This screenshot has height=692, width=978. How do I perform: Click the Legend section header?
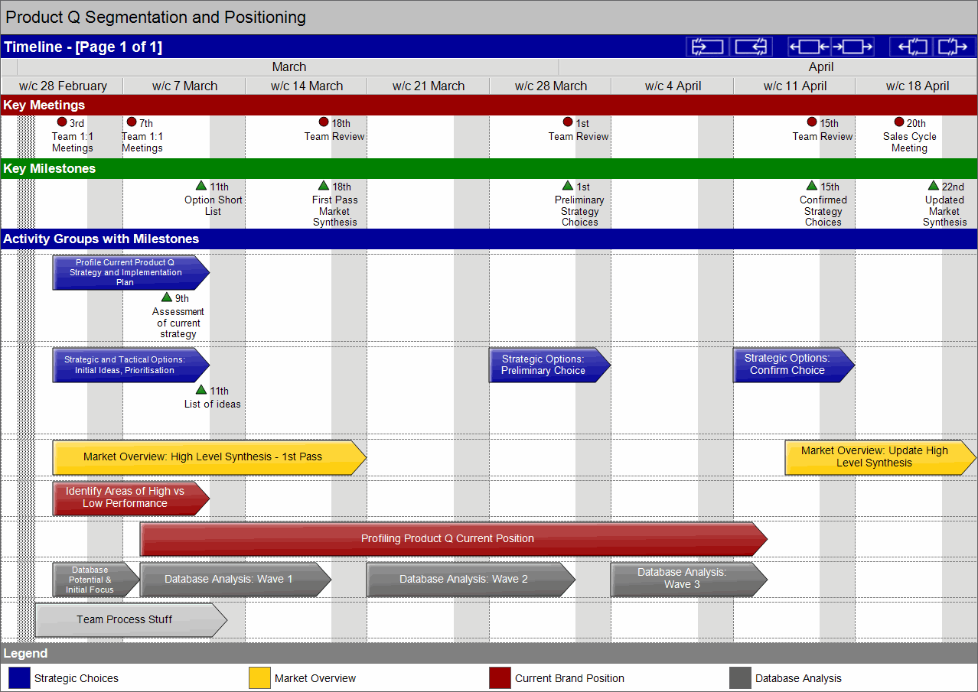(x=489, y=653)
